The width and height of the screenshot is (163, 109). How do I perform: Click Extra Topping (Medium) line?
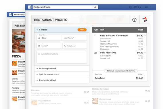coord(109,47)
